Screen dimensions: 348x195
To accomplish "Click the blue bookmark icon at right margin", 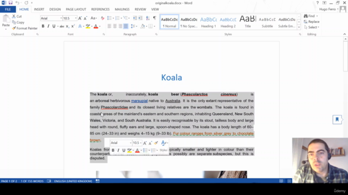I will coord(337,120).
